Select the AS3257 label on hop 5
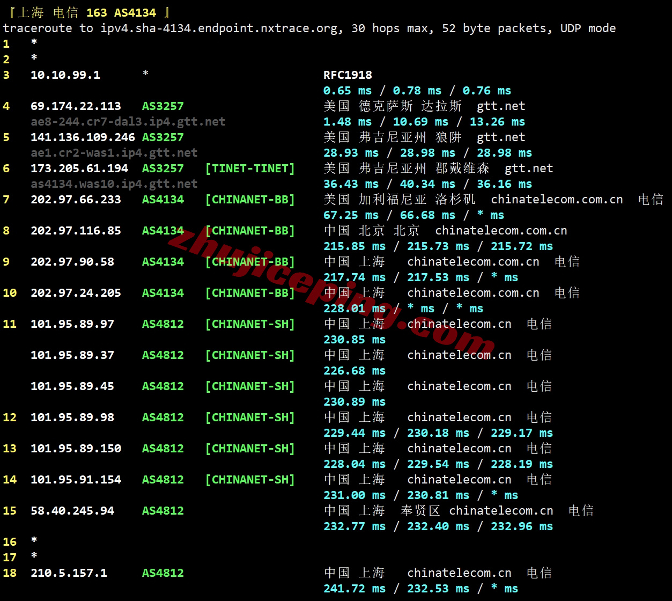Viewport: 672px width, 601px height. pyautogui.click(x=163, y=137)
